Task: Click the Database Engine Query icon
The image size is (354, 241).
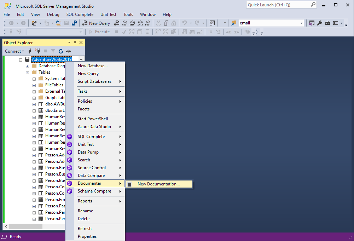Action: (117, 23)
